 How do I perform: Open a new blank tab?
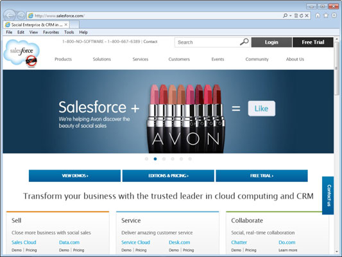(x=74, y=24)
